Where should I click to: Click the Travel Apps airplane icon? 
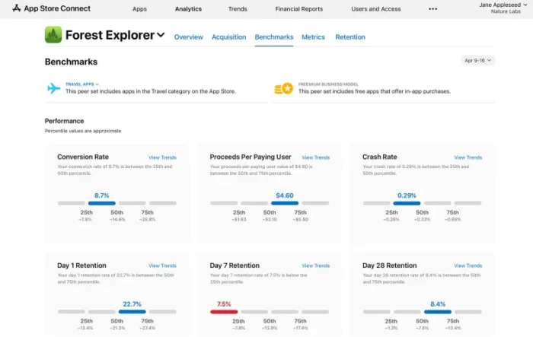point(54,88)
